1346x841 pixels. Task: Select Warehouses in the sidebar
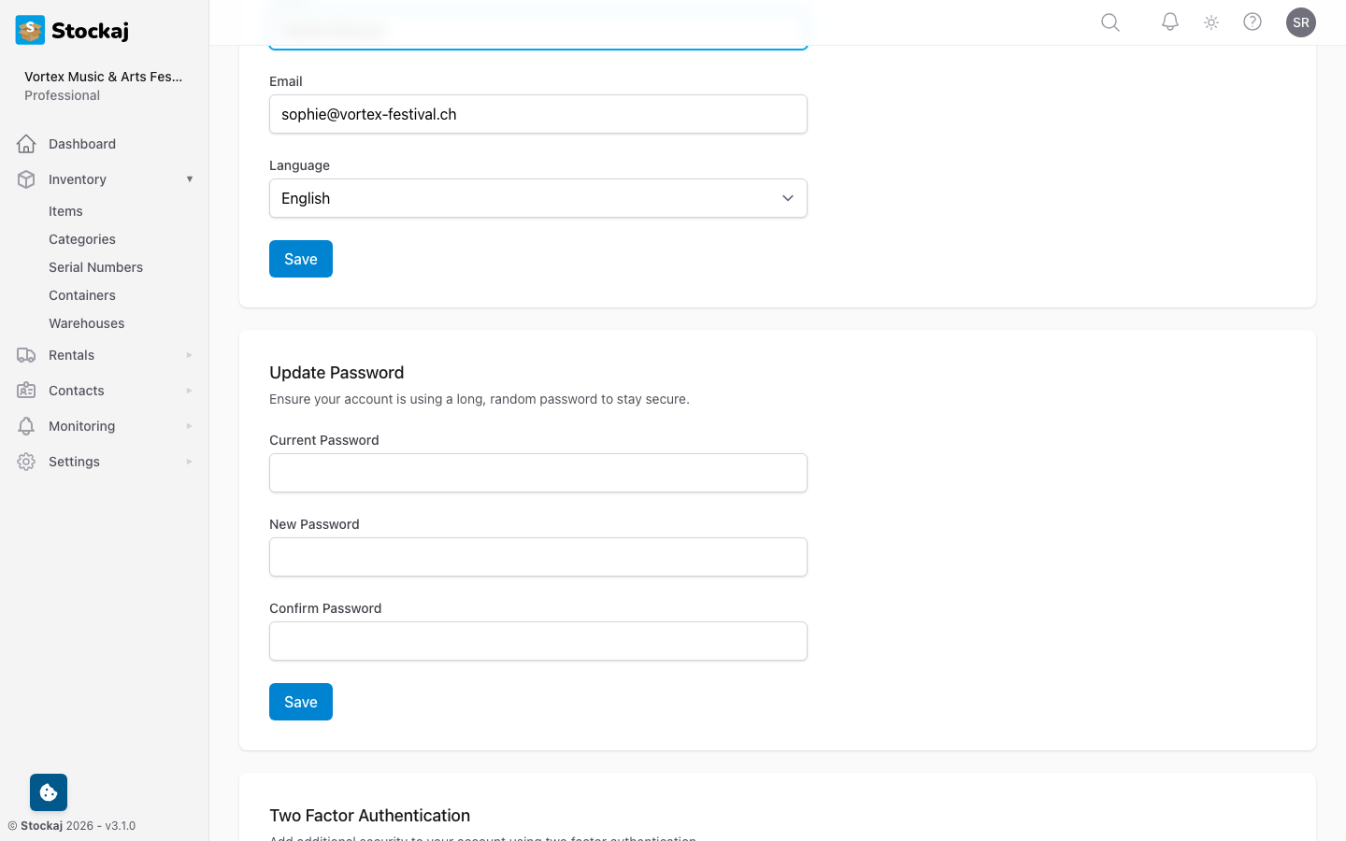pyautogui.click(x=86, y=322)
